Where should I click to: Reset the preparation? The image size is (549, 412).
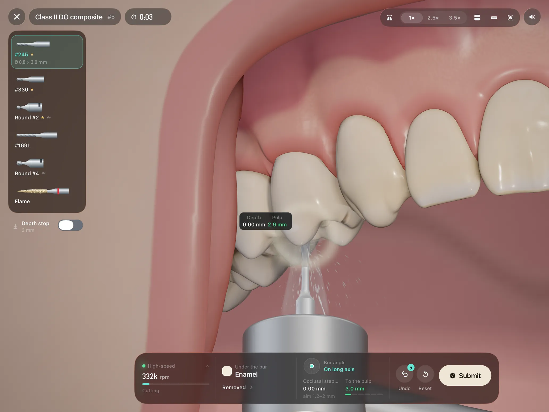point(425,374)
